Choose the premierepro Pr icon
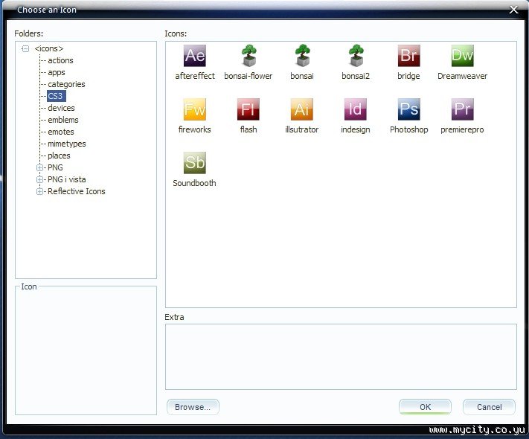Image resolution: width=529 pixels, height=439 pixels. pyautogui.click(x=463, y=109)
